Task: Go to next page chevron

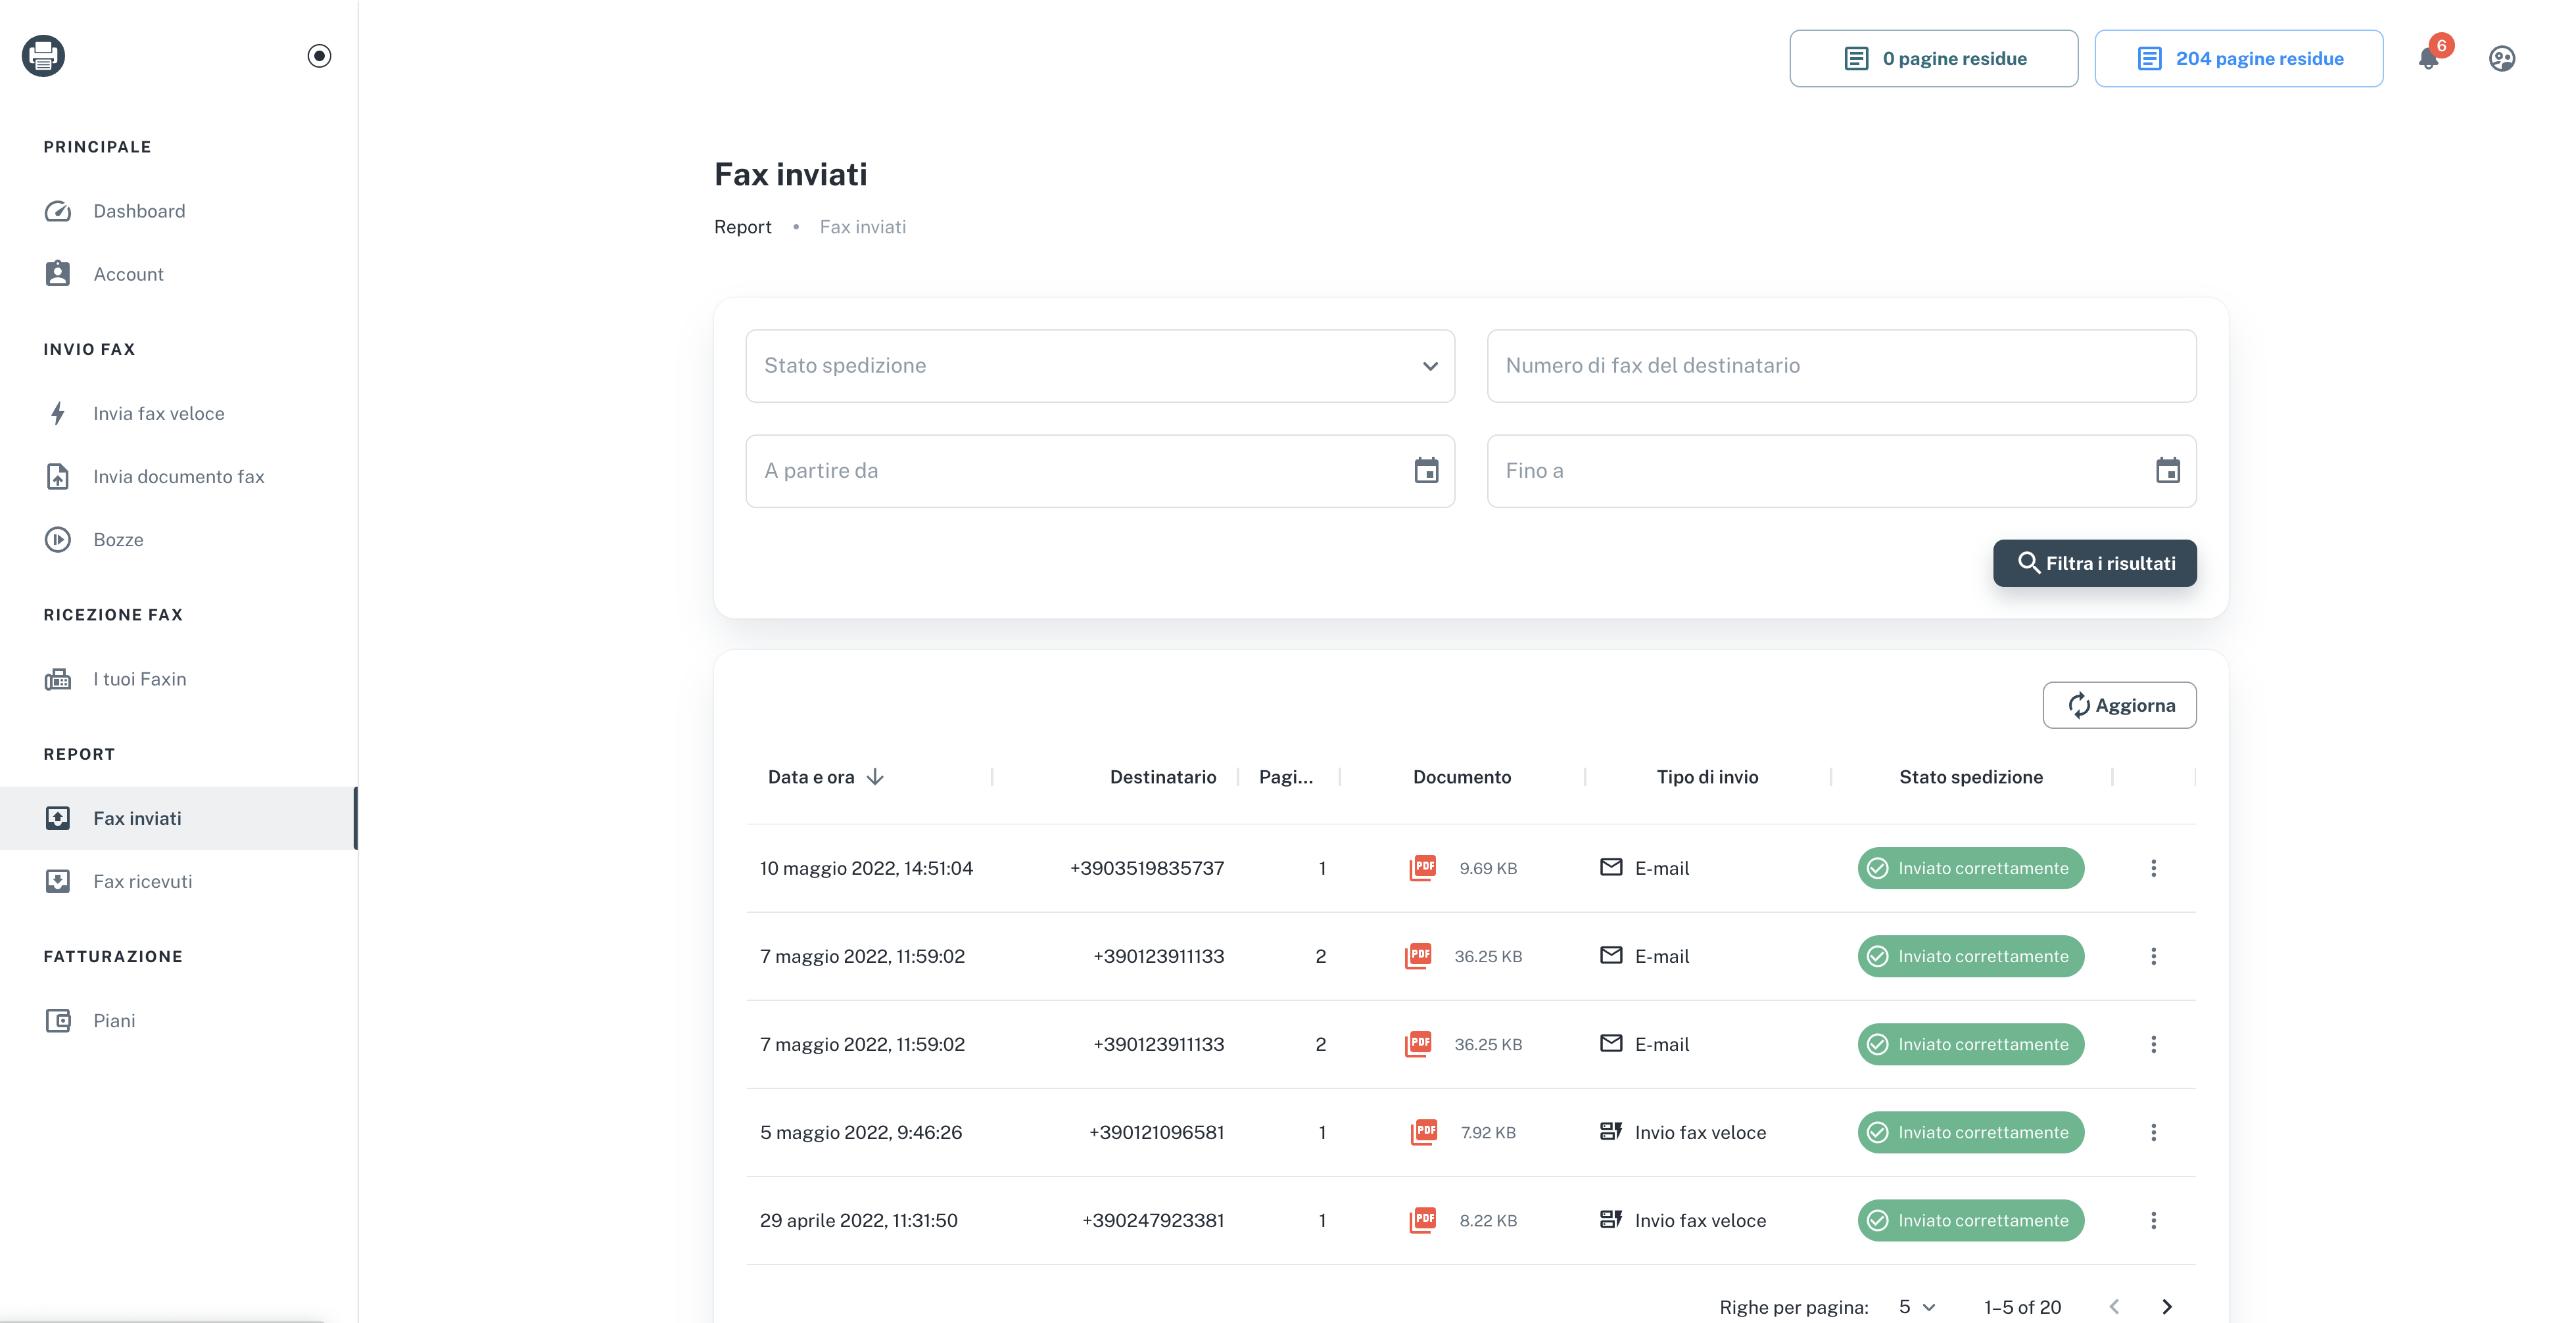Action: pyautogui.click(x=2166, y=1306)
